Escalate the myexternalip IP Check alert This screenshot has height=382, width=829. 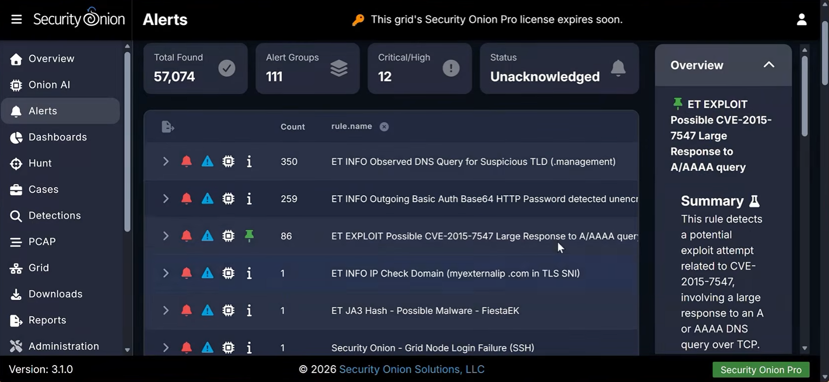[x=207, y=273]
